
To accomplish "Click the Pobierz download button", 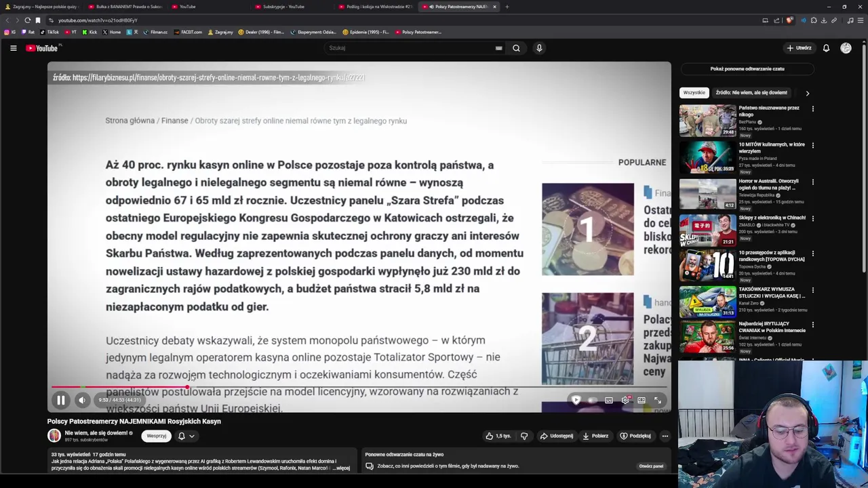I will [595, 436].
